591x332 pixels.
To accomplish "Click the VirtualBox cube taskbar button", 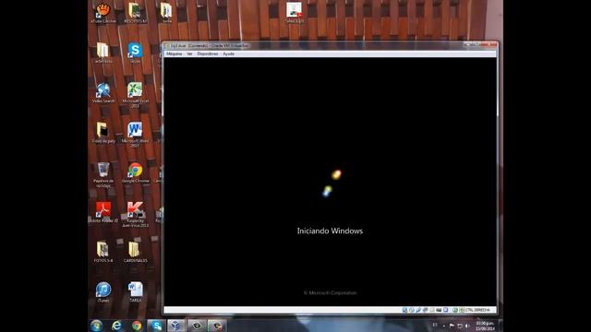I will tap(176, 326).
